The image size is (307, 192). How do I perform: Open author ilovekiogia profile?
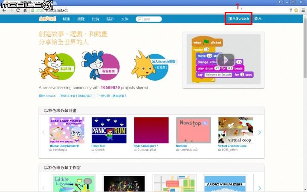click(x=60, y=150)
